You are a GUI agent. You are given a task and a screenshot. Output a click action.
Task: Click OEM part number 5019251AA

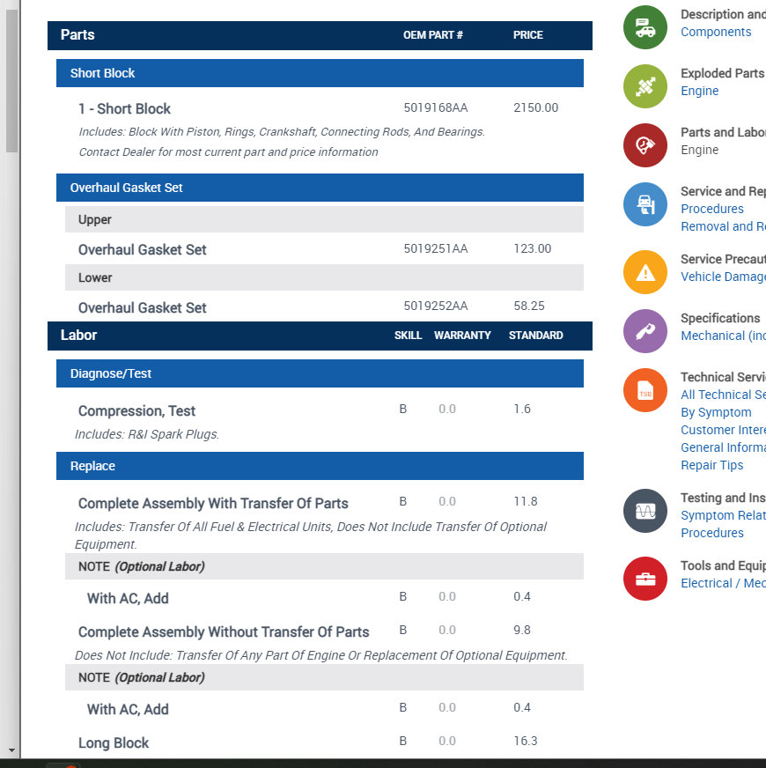436,249
